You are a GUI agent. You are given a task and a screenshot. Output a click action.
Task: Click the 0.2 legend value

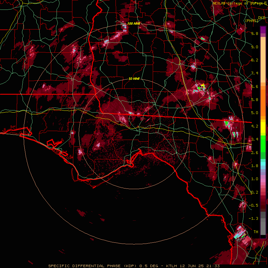pyautogui.click(x=255, y=192)
